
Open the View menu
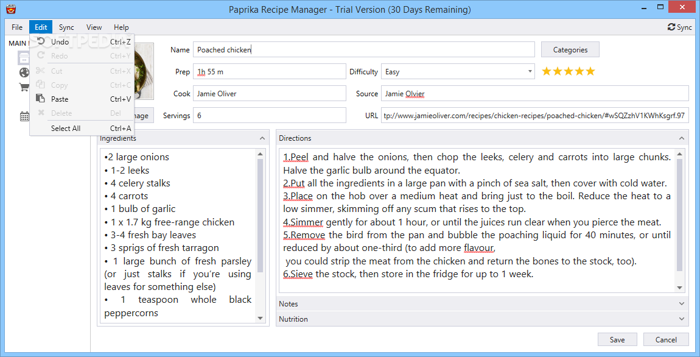coord(94,27)
